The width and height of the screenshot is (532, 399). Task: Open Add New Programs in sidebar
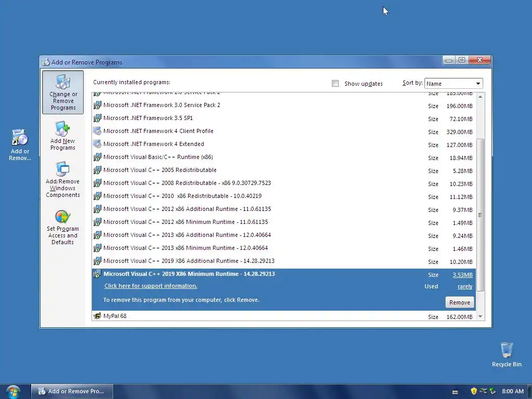[63, 136]
